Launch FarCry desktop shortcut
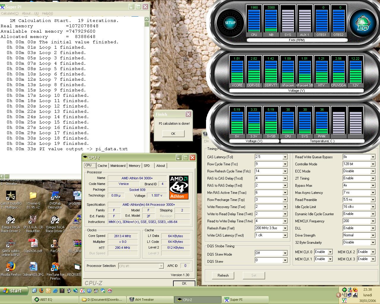This screenshot has height=304, width=380. click(x=55, y=246)
